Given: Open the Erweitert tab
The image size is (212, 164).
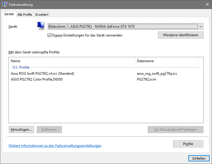Looking at the screenshot, I should tap(42, 15).
